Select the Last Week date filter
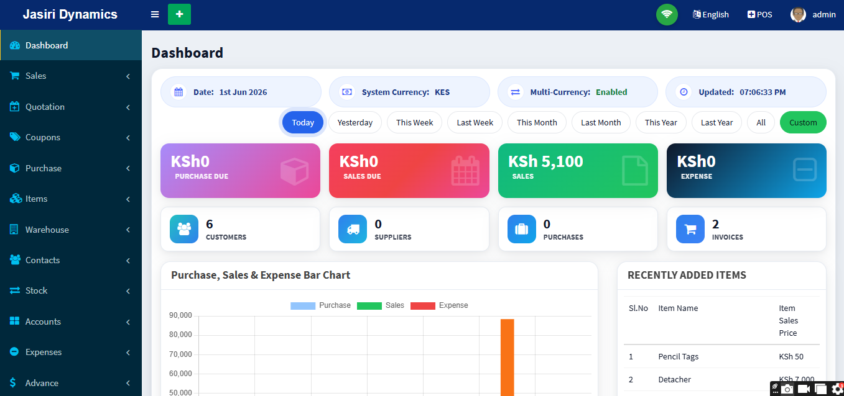The height and width of the screenshot is (396, 844). (475, 122)
